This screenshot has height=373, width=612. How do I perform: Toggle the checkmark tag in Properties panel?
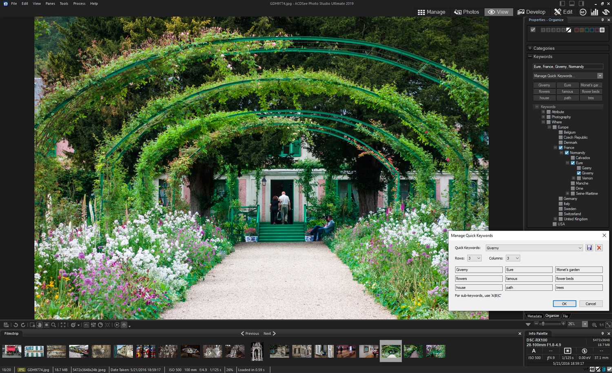tap(533, 29)
